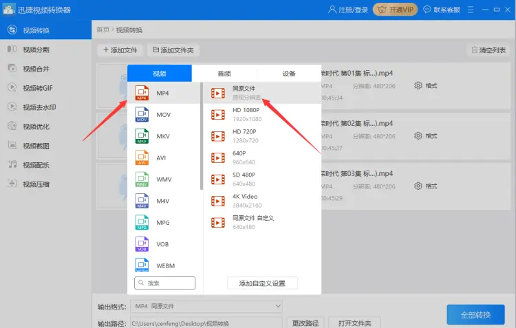
Task: Select HD 1080P 1920x1080 preset
Action: [x=262, y=114]
